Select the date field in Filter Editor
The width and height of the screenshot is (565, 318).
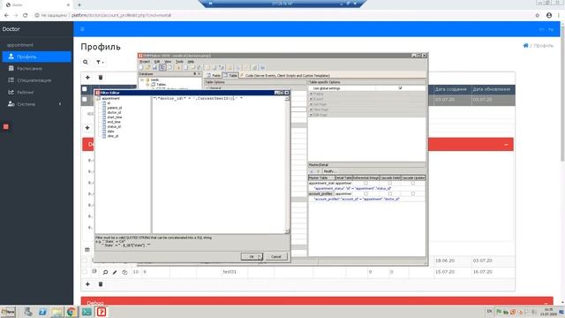[110, 132]
